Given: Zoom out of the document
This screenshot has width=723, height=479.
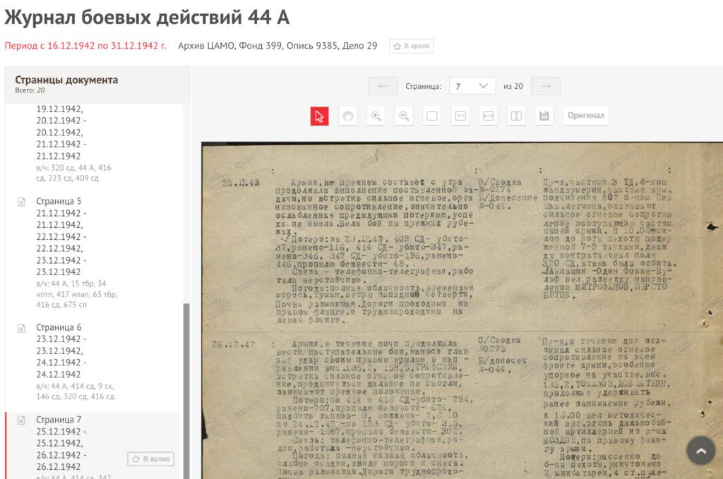Looking at the screenshot, I should pos(404,116).
